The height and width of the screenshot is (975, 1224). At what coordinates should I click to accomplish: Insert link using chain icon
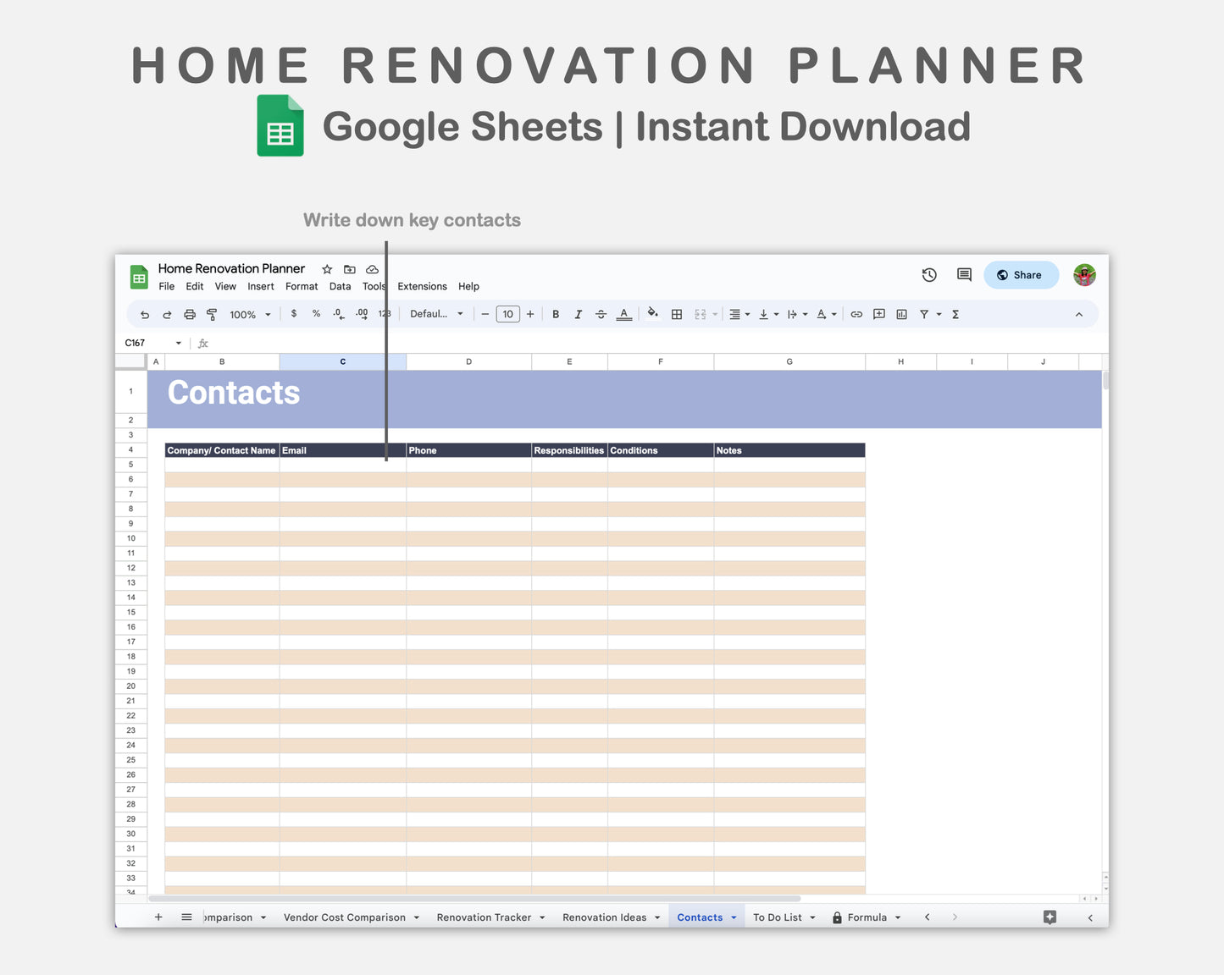point(856,314)
